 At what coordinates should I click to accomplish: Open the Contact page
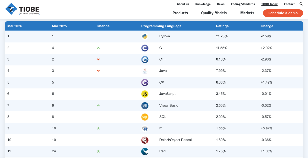click(x=289, y=4)
